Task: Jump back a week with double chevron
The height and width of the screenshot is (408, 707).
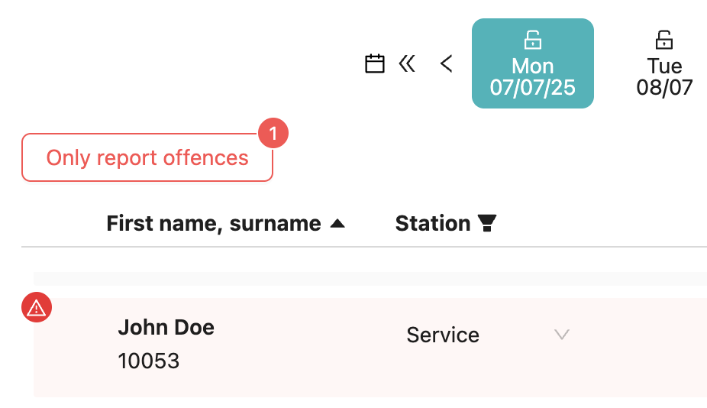Action: coord(407,63)
